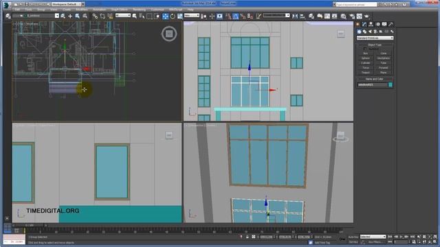
Task: Open the Group menu
Action: point(41,10)
